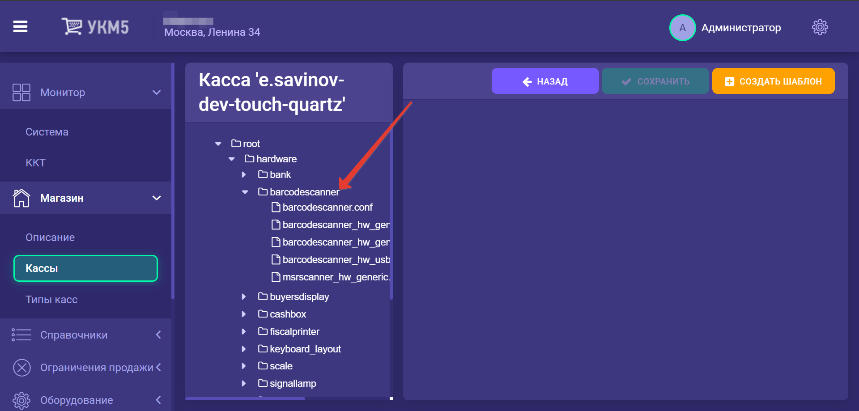859x411 pixels.
Task: Click the Справочники list icon
Action: pos(21,335)
